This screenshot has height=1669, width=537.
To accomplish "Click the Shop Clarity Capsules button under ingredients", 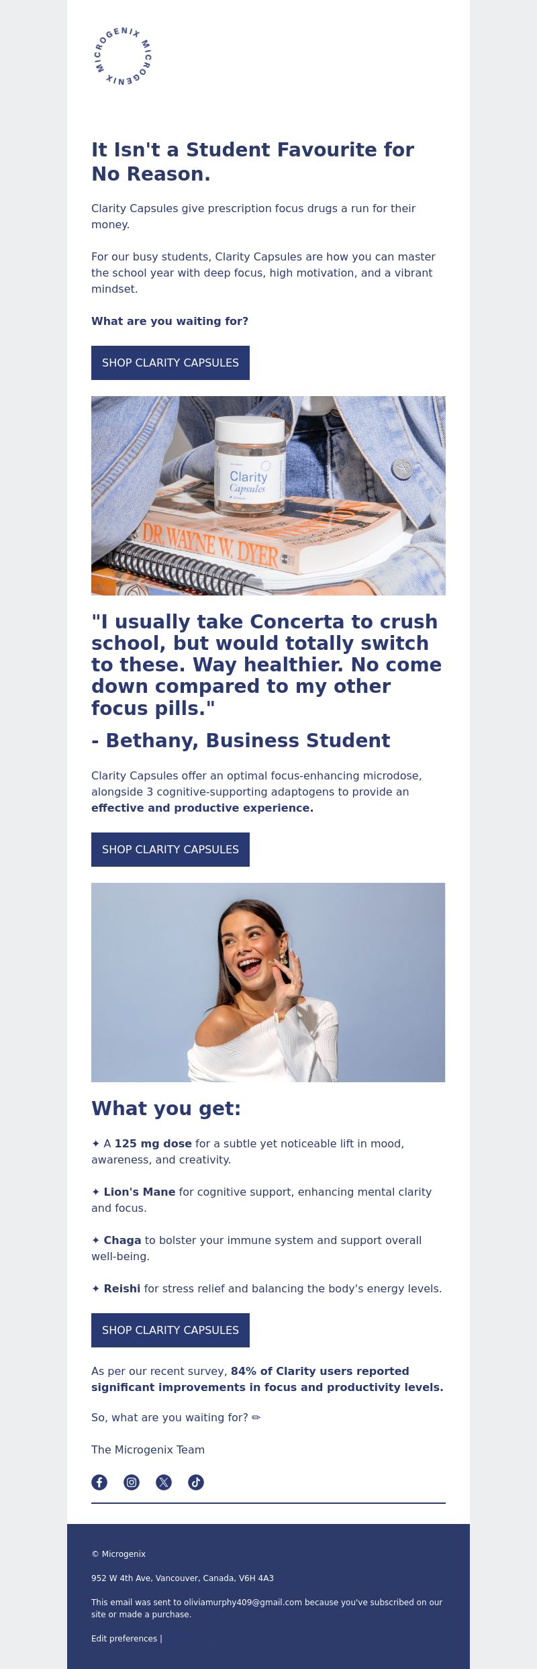I will [170, 1330].
